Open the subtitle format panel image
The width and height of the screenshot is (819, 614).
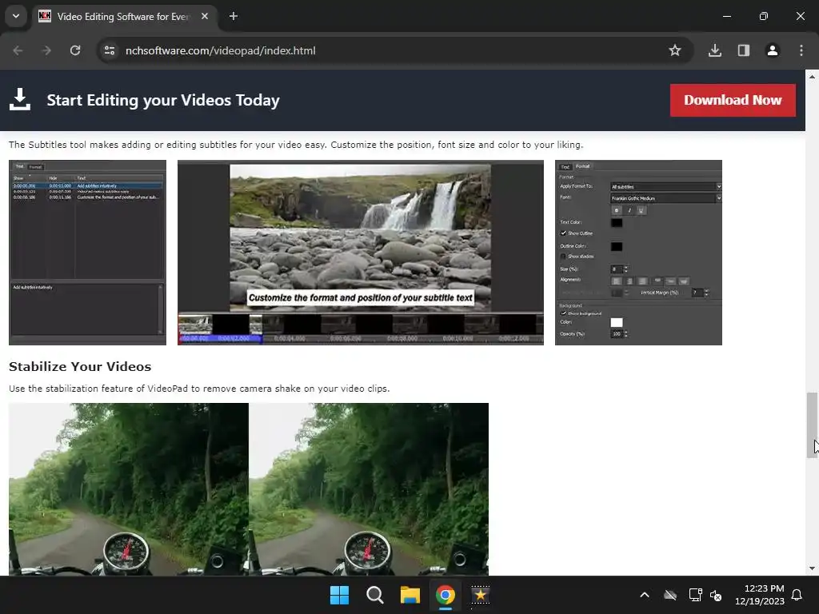[638, 253]
